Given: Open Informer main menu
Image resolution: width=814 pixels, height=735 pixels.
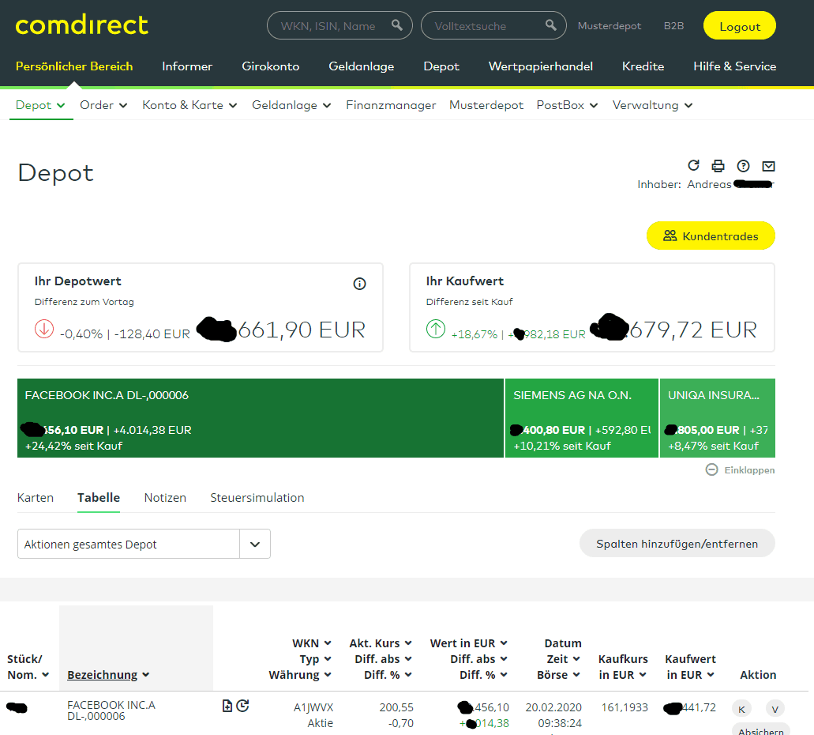Looking at the screenshot, I should click(x=187, y=66).
